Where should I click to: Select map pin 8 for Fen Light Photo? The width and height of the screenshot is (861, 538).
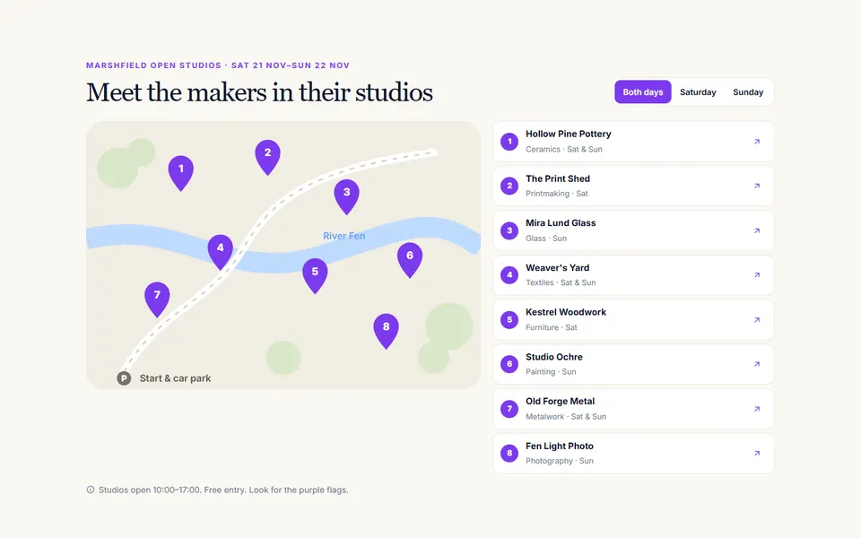point(386,330)
